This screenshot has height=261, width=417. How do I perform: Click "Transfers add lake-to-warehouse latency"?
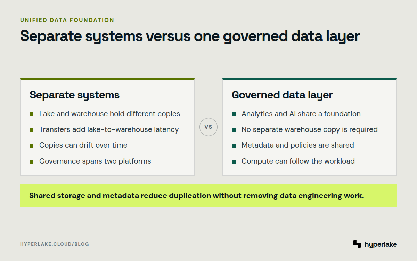[x=109, y=129]
